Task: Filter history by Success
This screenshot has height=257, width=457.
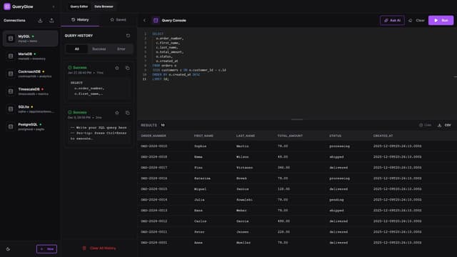Action: (99, 49)
